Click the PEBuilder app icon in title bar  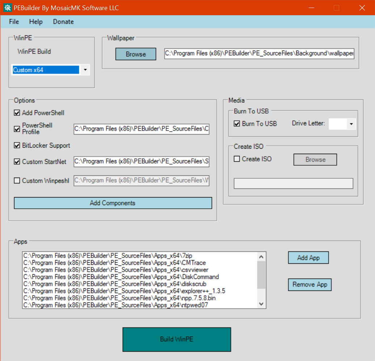[7, 8]
